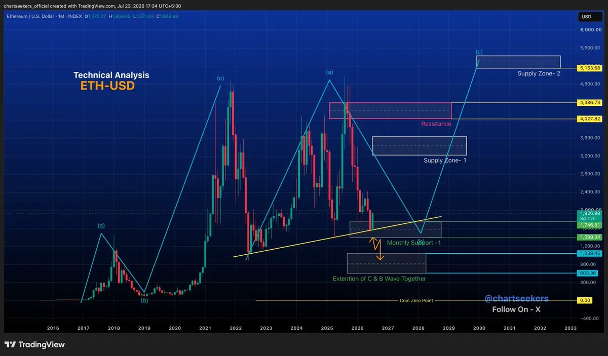Select the wave (b) label at the 2019 low
Image resolution: width=608 pixels, height=356 pixels.
click(144, 300)
